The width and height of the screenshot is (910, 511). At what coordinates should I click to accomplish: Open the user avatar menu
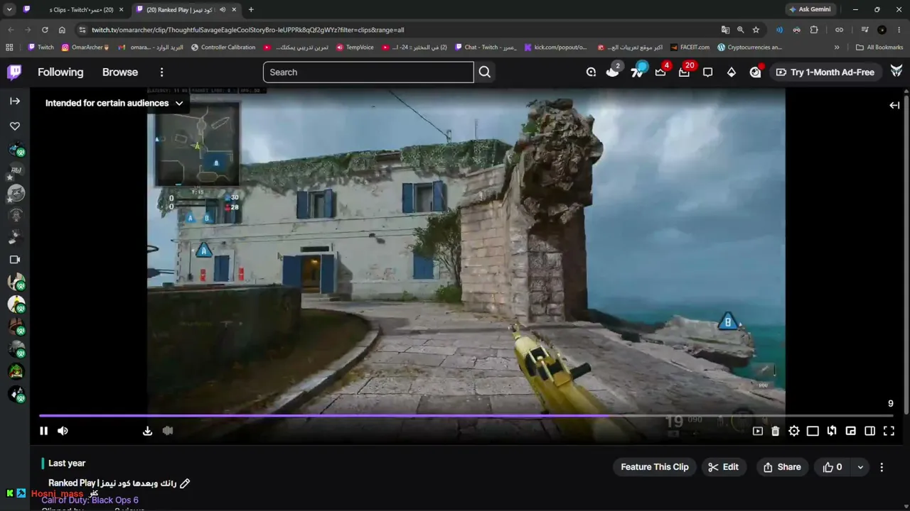(x=896, y=72)
